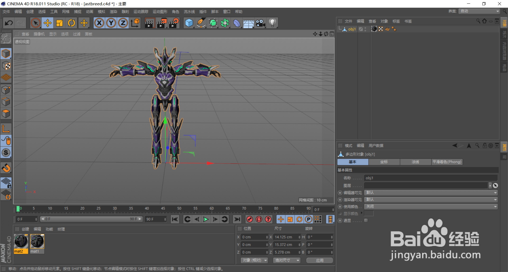
Task: Toggle Y axis lock
Action: [x=111, y=23]
